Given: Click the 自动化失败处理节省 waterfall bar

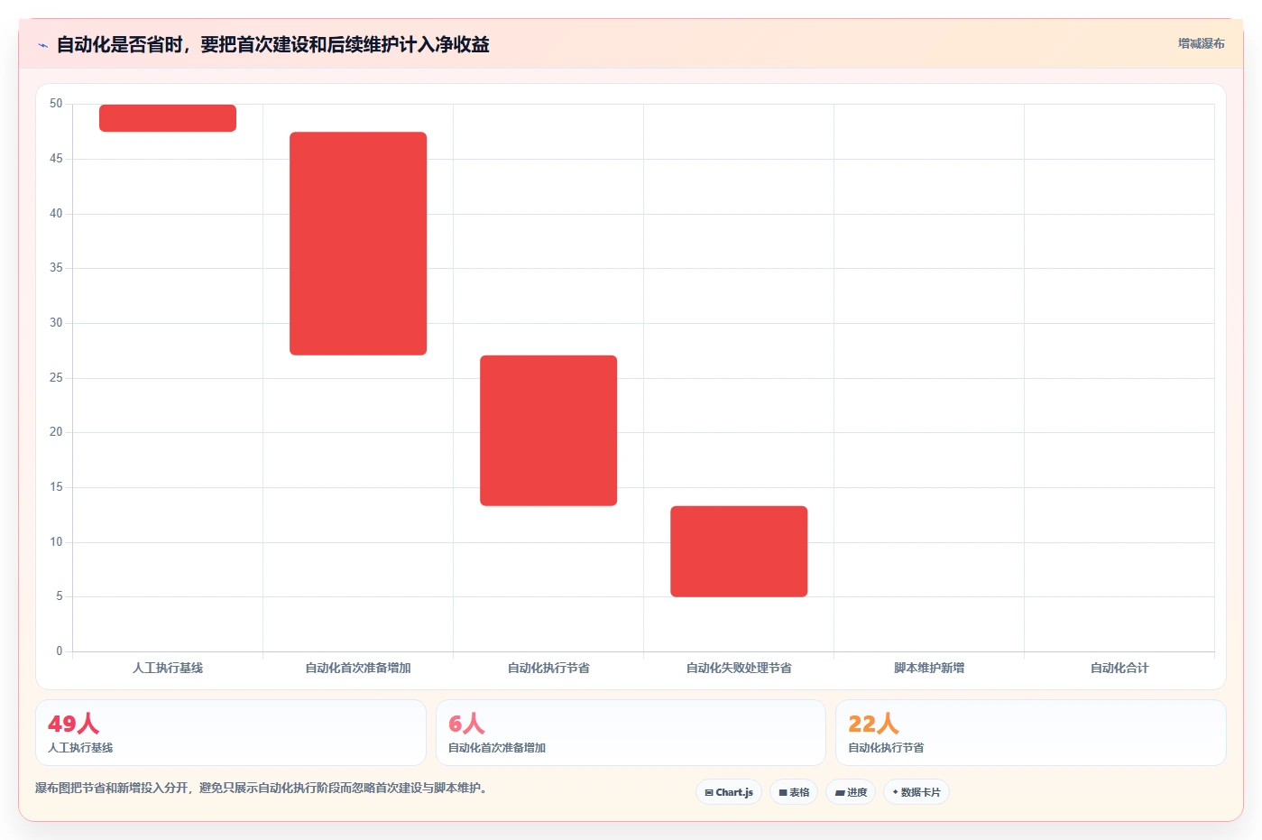Looking at the screenshot, I should click(739, 551).
